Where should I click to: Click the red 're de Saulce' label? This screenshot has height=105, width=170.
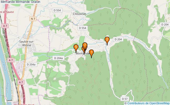(7, 12)
